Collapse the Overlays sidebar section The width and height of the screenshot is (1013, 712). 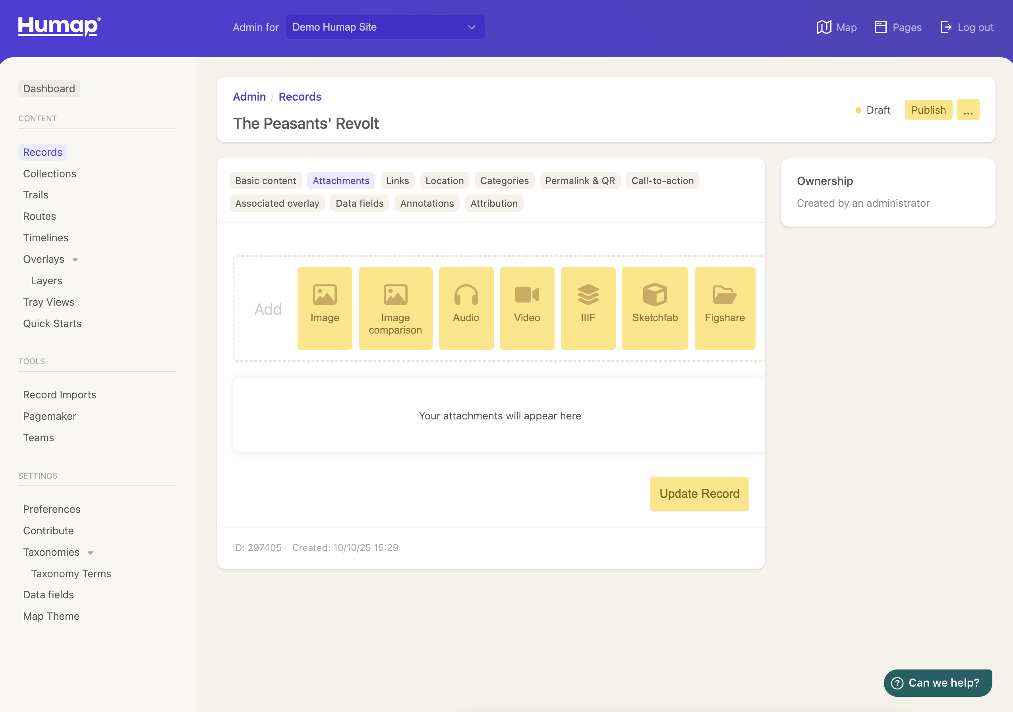point(75,260)
